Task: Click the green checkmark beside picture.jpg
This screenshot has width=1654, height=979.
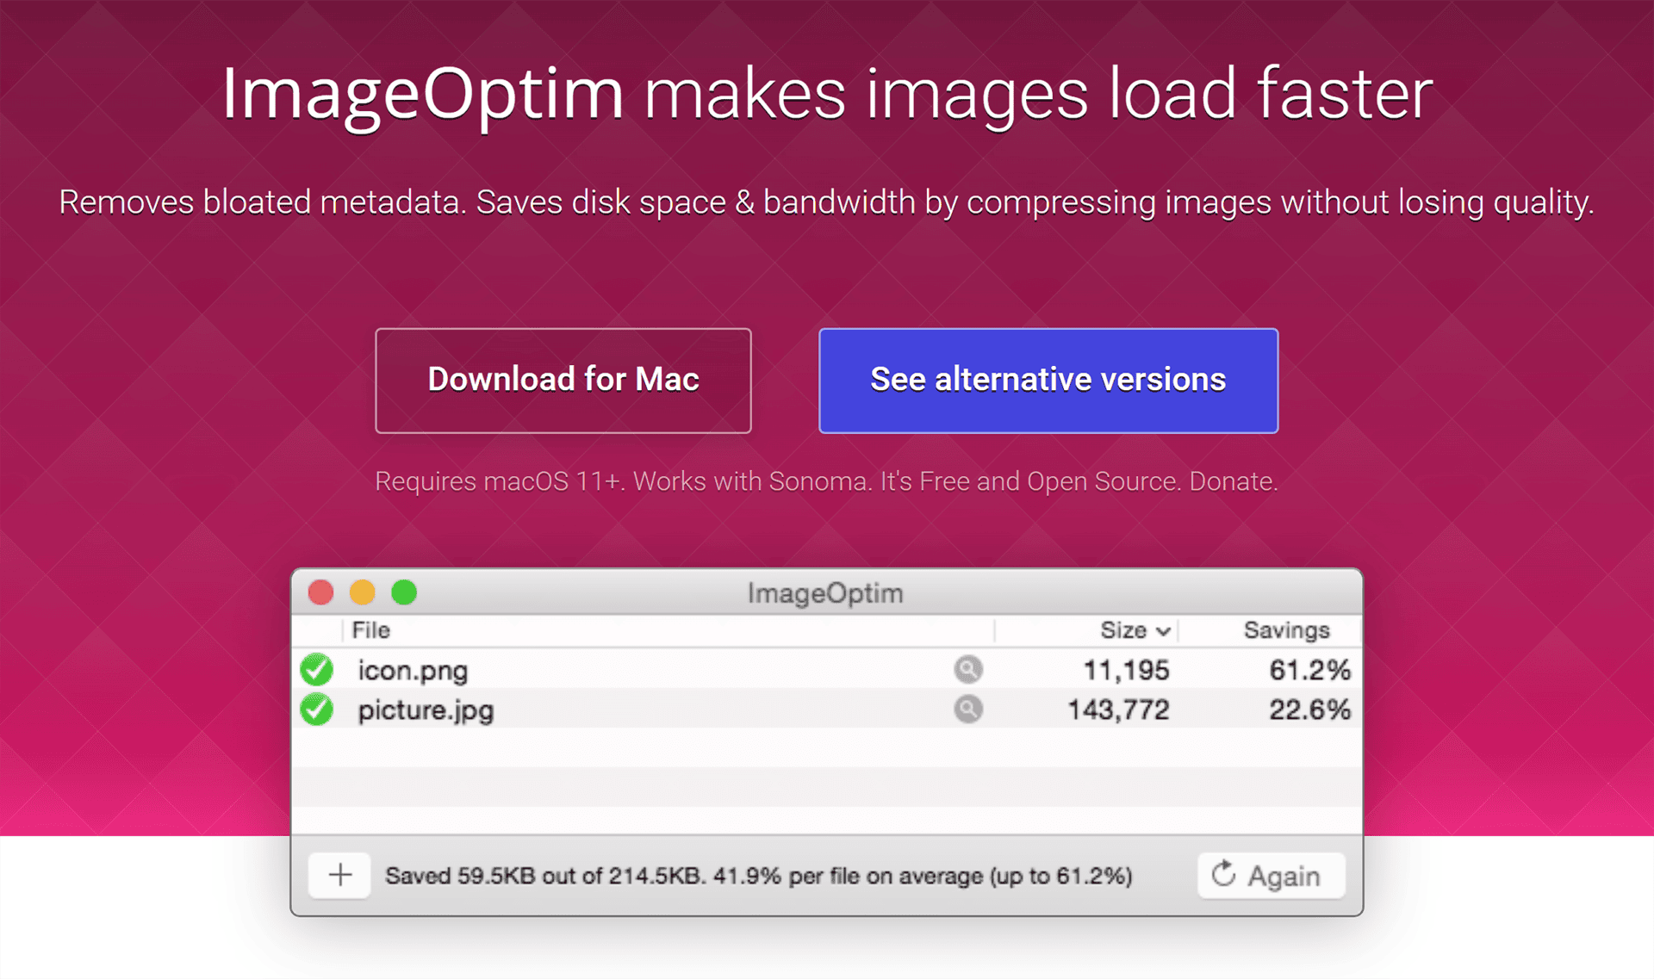Action: (x=317, y=709)
